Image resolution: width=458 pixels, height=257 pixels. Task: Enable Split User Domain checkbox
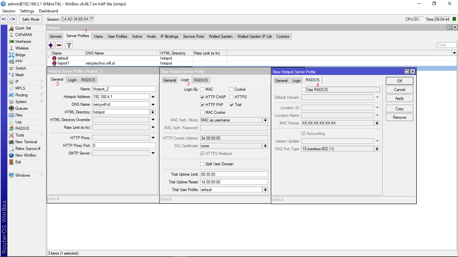[202, 164]
